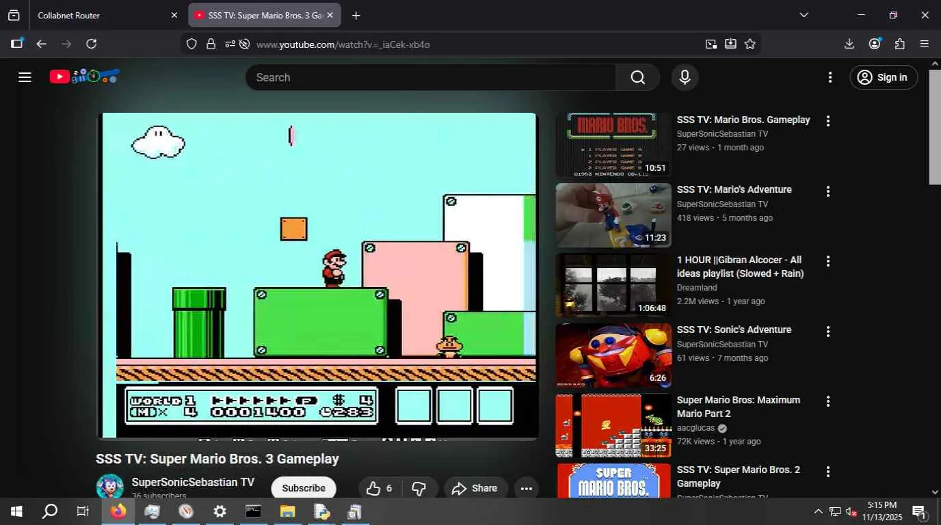Open the Mario's Adventure video thumbnail
Viewport: 941px width, 525px height.
613,215
